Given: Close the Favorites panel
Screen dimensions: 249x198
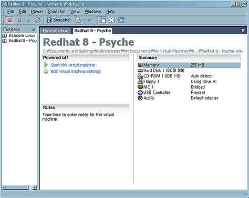Looking at the screenshot, I should [33, 29].
